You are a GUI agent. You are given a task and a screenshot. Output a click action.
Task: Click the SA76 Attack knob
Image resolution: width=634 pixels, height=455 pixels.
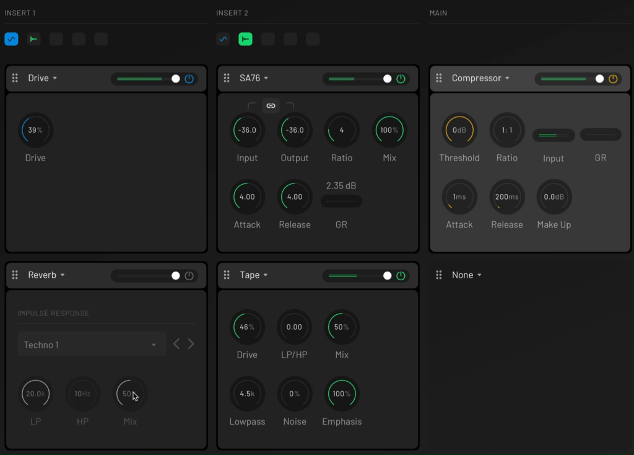point(247,197)
